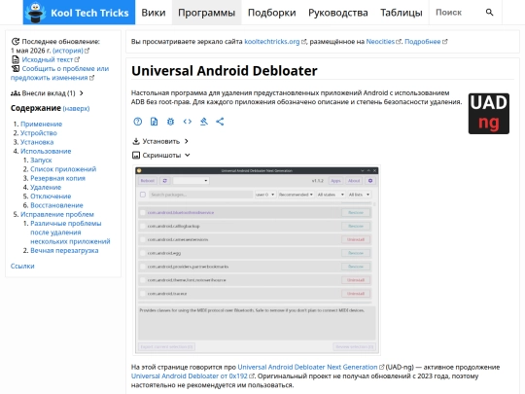Click the share icon

point(220,122)
